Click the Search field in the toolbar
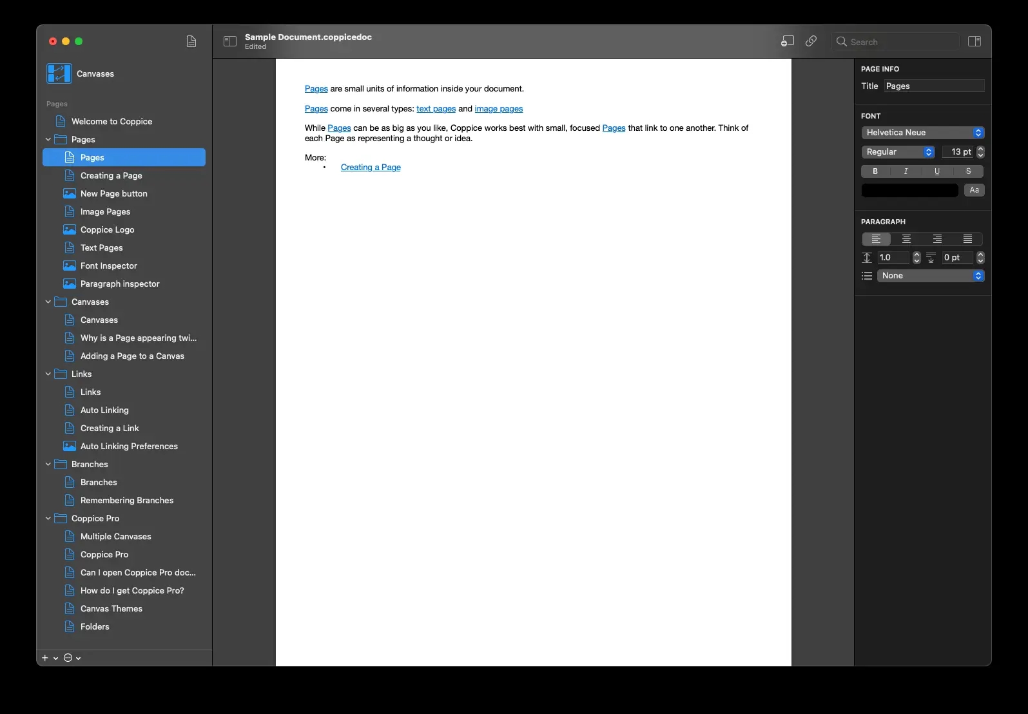The image size is (1028, 714). (895, 42)
